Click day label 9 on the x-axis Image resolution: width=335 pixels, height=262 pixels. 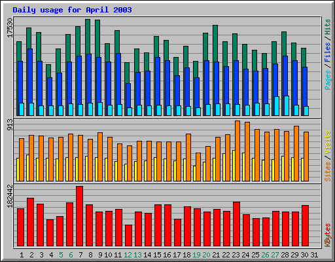100,255
